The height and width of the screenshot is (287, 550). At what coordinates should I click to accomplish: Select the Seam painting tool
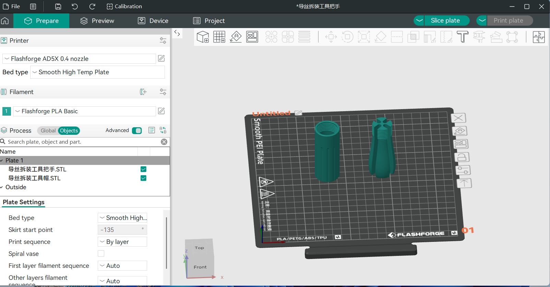[x=446, y=37]
